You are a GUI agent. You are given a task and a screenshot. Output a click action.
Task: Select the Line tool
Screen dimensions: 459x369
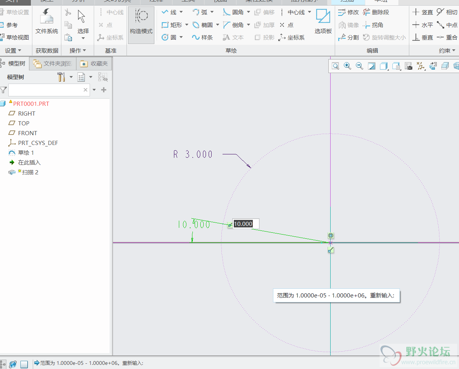[x=169, y=12]
